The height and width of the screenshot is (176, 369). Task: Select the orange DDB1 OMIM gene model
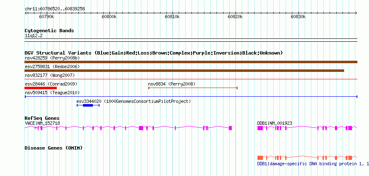pyautogui.click(x=307, y=157)
